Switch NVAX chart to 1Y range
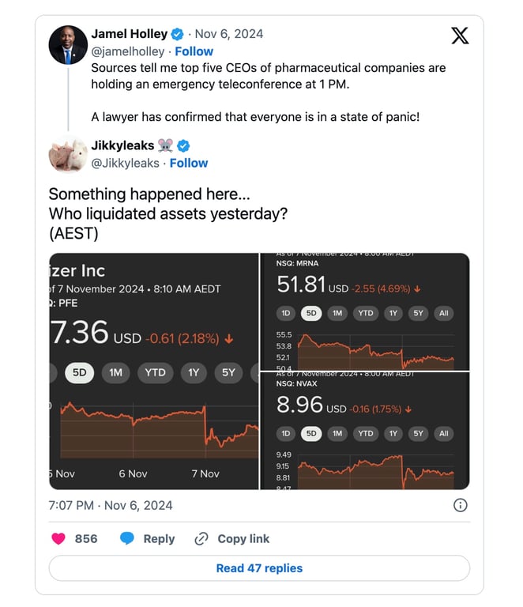 pos(393,433)
